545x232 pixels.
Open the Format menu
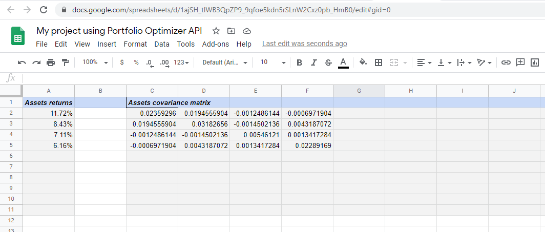(x=135, y=44)
